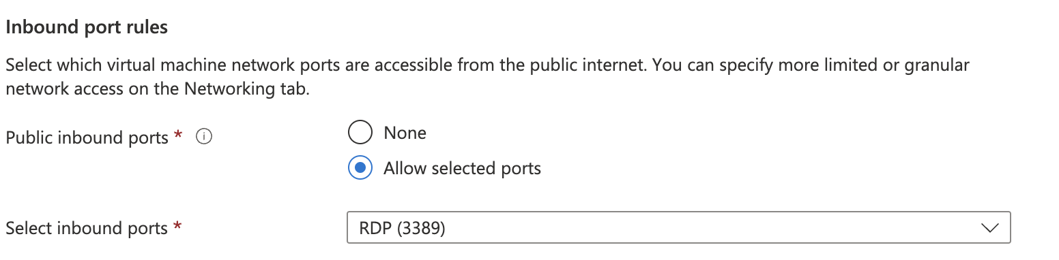Screen dimensions: 1059x260
Task: Select the None radio button
Action: point(360,133)
